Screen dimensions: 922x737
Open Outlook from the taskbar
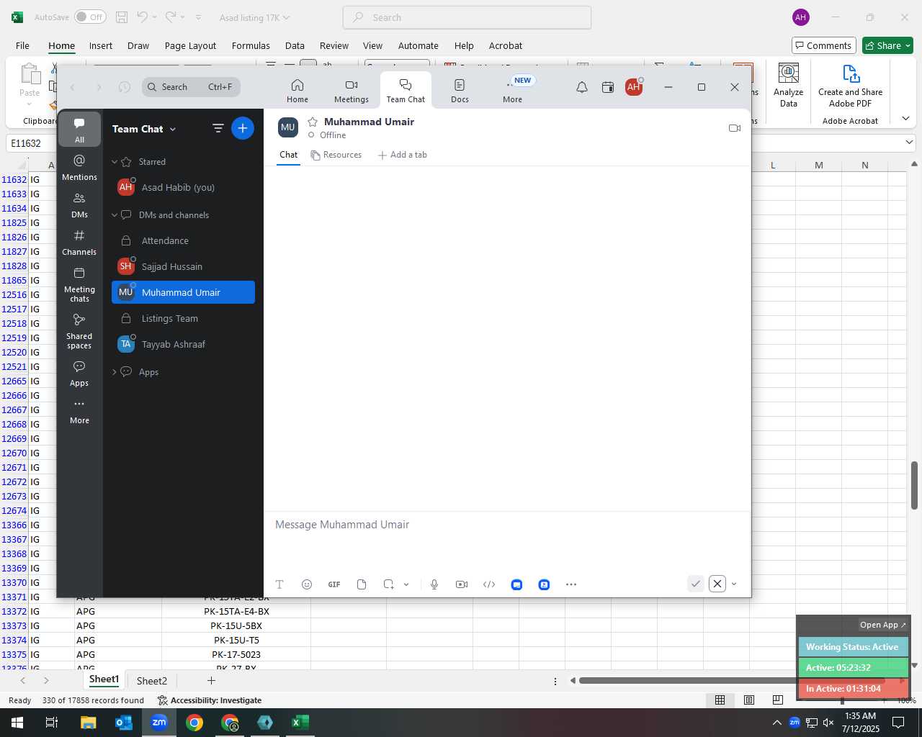click(x=124, y=723)
